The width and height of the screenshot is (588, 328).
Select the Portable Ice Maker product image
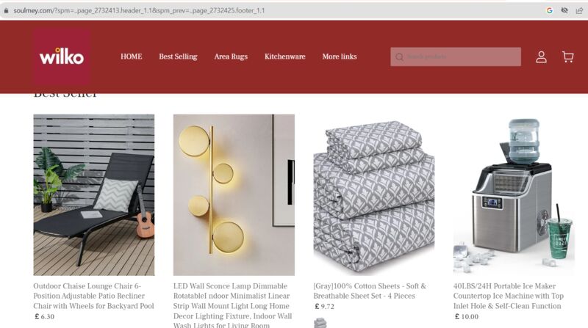click(x=514, y=195)
